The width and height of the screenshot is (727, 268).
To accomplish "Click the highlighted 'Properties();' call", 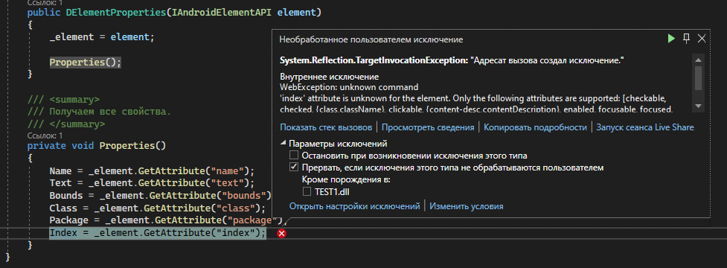I will [86, 62].
